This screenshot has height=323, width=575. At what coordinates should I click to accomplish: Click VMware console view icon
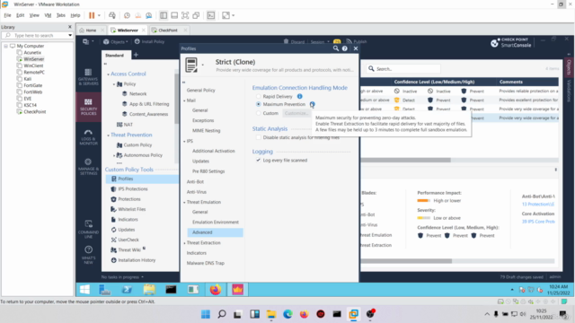point(211,15)
